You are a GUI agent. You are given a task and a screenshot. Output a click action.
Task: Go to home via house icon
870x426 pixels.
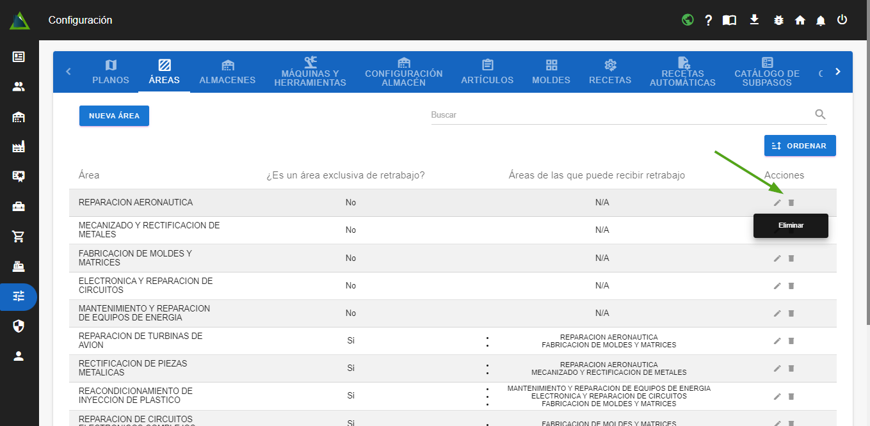(x=800, y=20)
